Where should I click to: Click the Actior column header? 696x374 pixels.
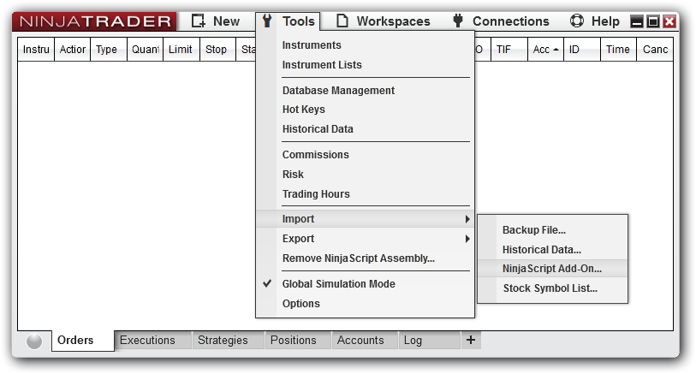pos(73,50)
